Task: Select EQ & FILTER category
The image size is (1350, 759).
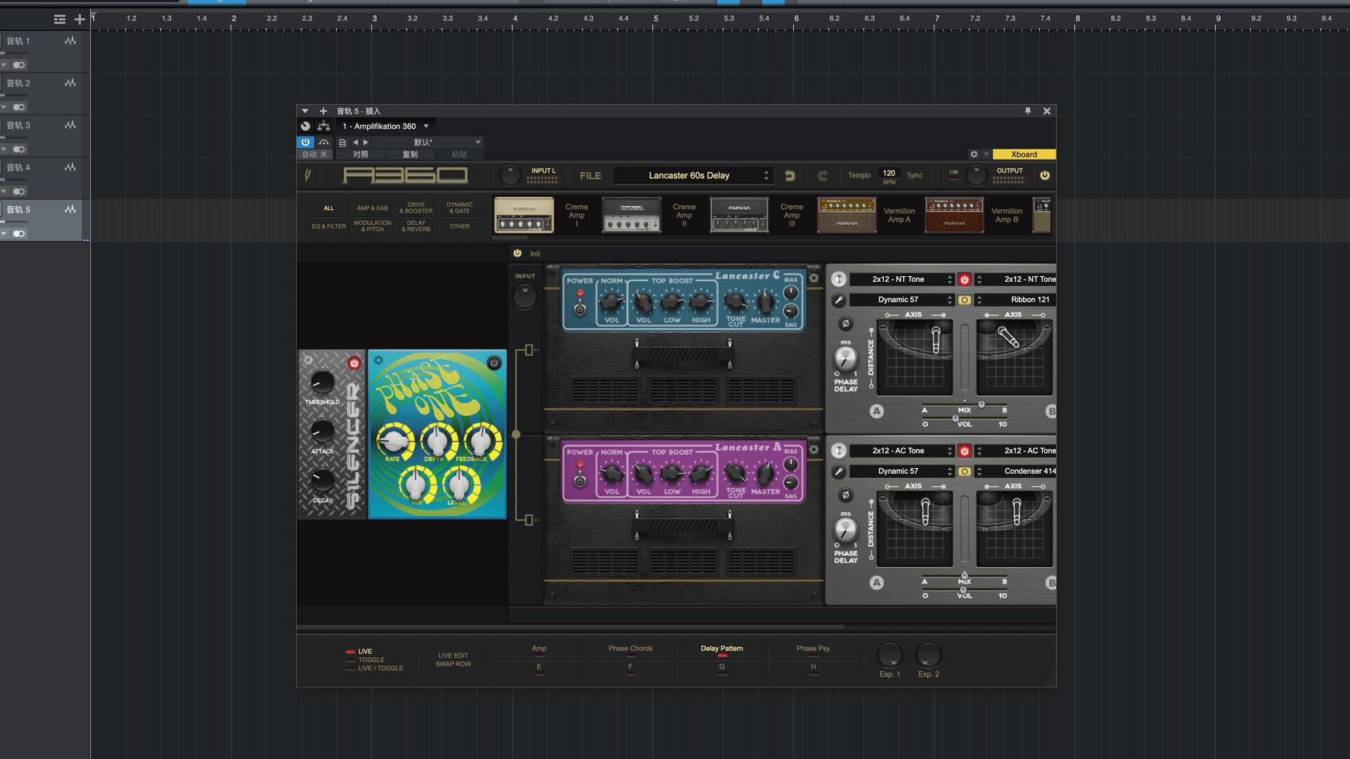Action: 329,226
